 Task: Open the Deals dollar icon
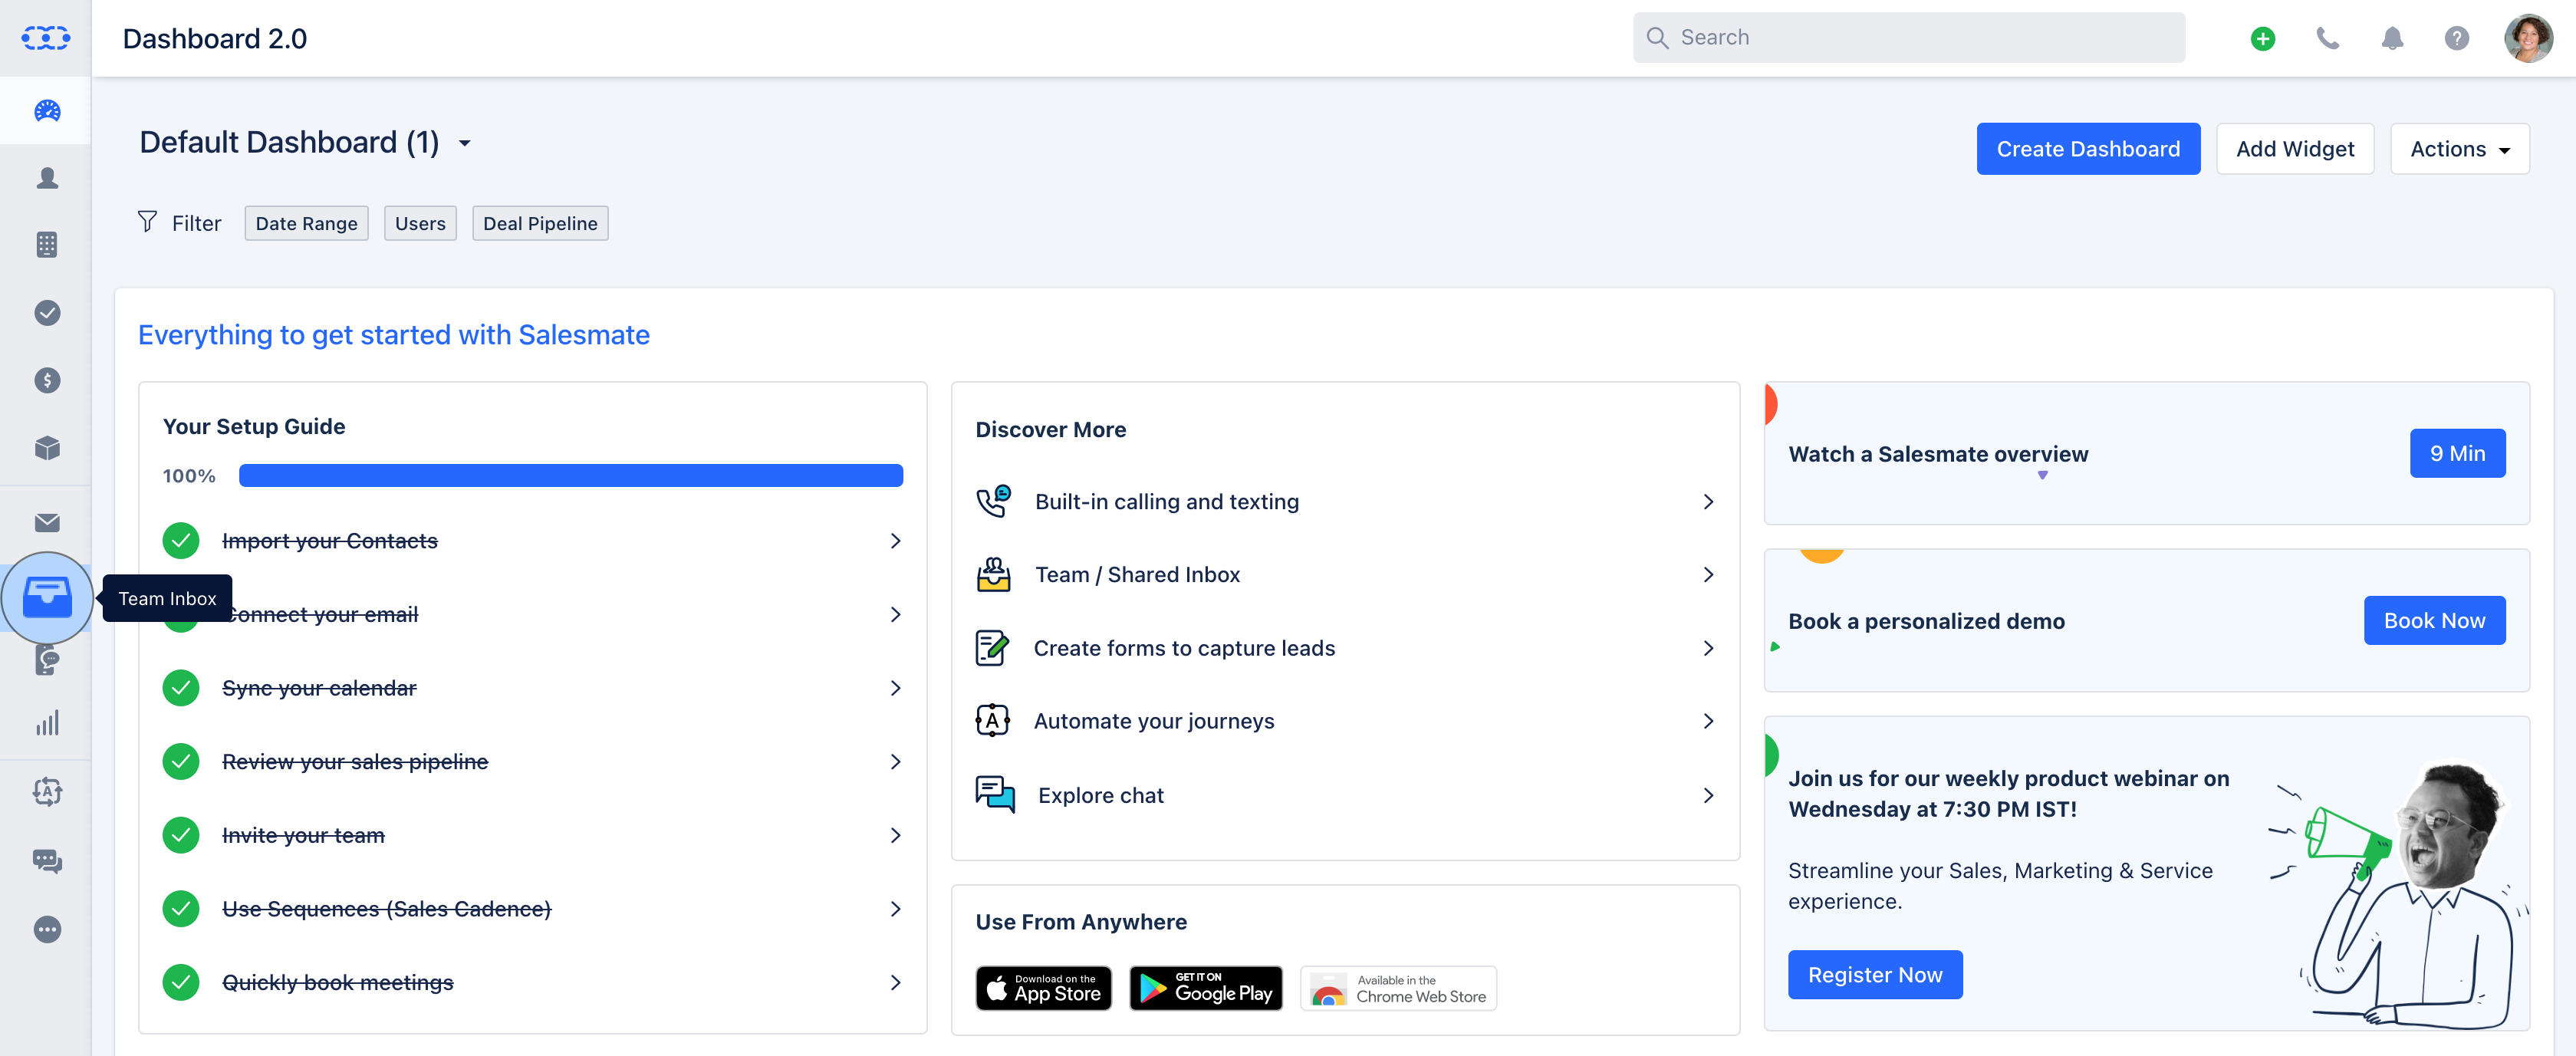[x=46, y=380]
